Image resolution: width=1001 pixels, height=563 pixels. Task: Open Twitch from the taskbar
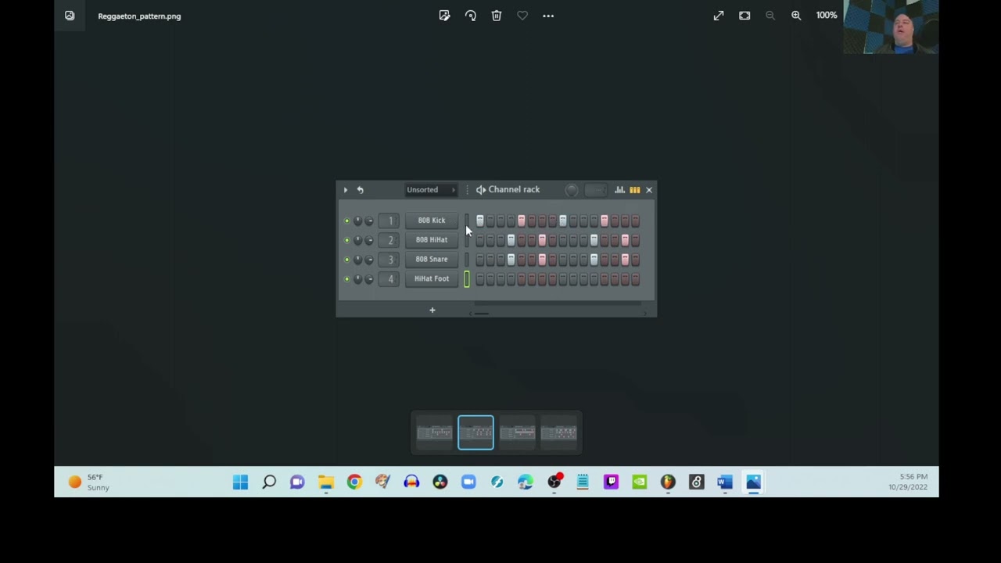611,482
